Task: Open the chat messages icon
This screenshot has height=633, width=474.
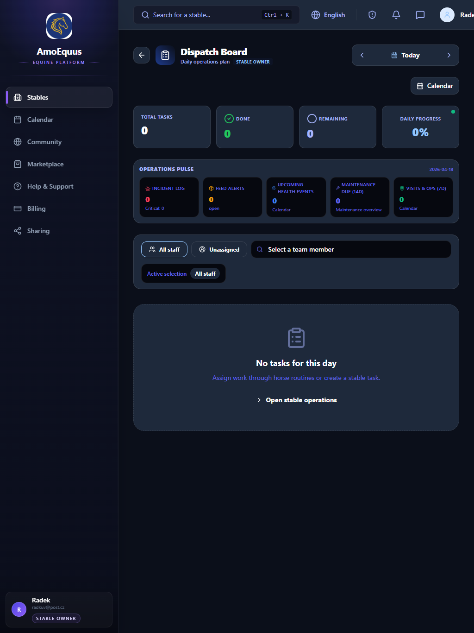Action: click(420, 15)
